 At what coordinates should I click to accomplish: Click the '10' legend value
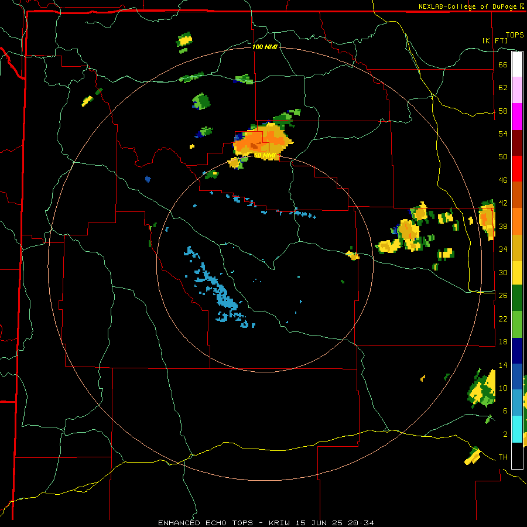coord(503,388)
